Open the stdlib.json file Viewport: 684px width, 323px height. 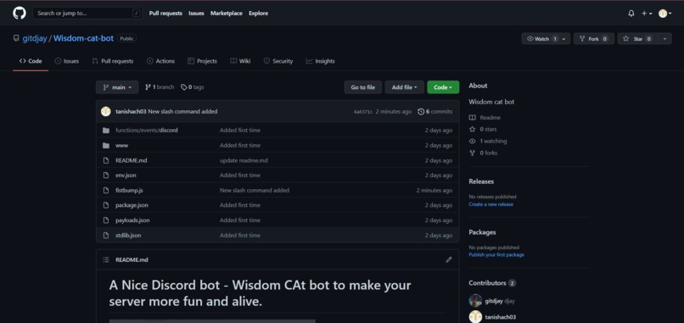pyautogui.click(x=128, y=236)
